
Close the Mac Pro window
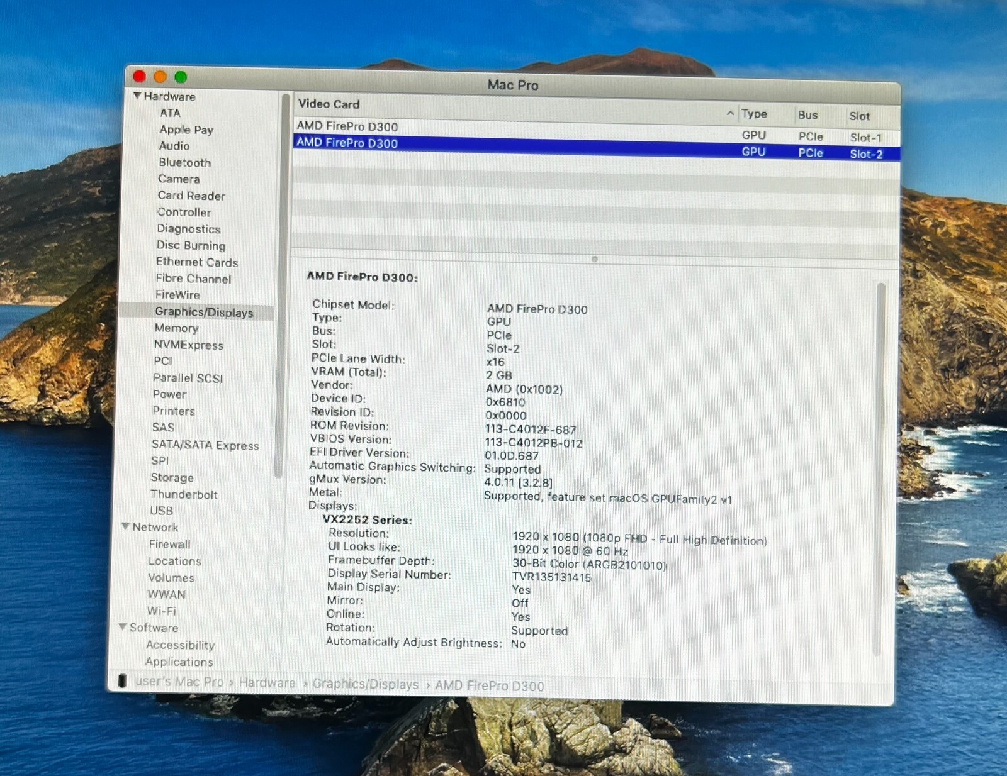tap(140, 76)
